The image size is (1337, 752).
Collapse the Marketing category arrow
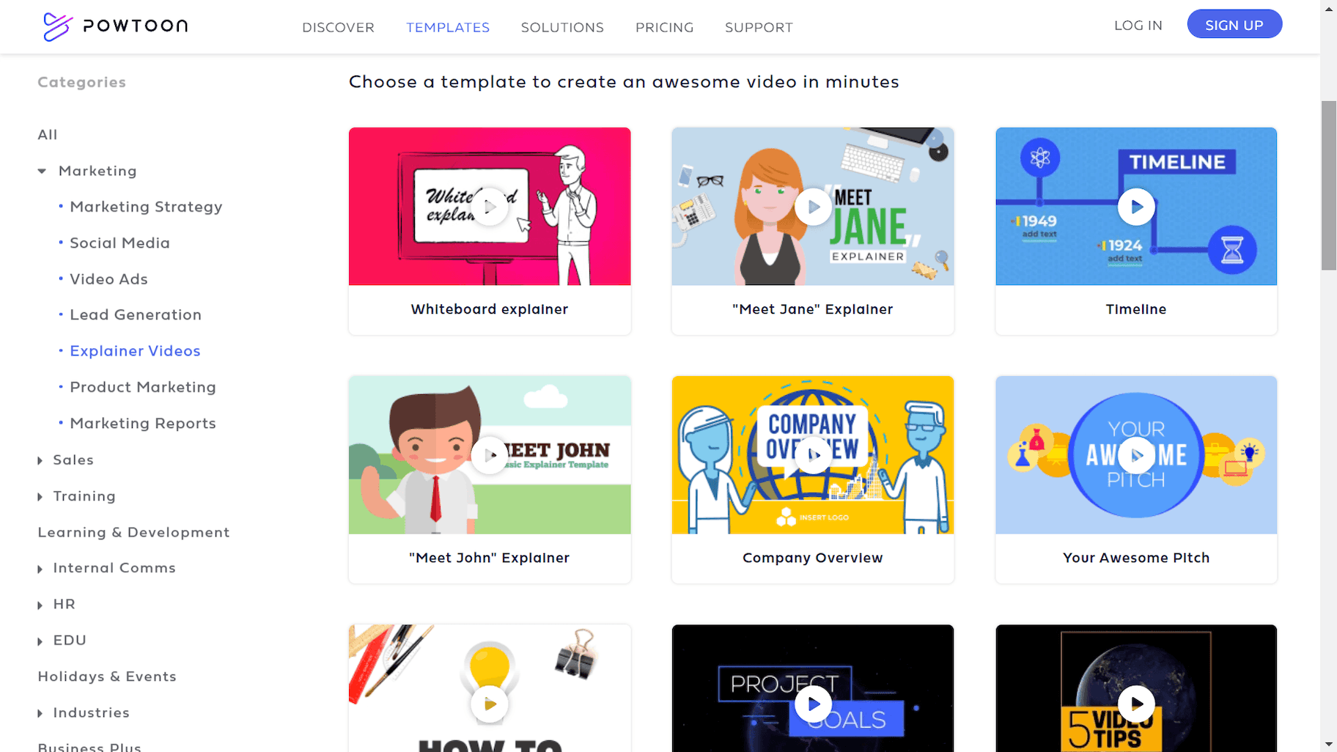click(x=42, y=172)
